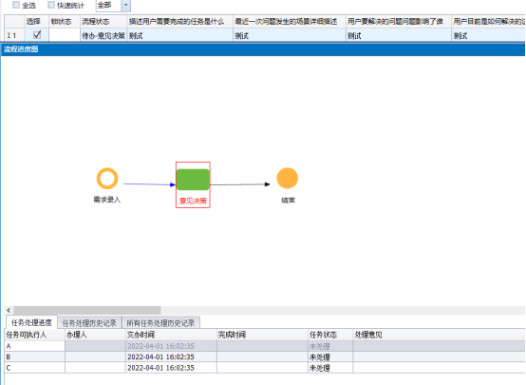Image resolution: width=526 pixels, height=385 pixels.
Task: Open the 所有任务处理历史记录 tab
Action: [160, 323]
